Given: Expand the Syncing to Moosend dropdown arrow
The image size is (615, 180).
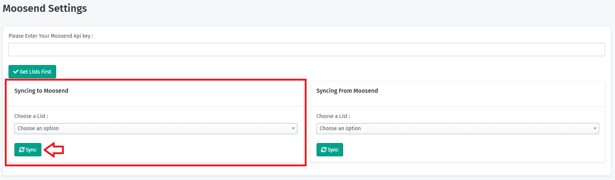Looking at the screenshot, I should (x=293, y=129).
